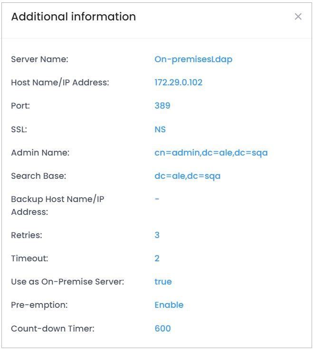The image size is (313, 350).
Task: Click the Server Name label
Action: pyautogui.click(x=40, y=59)
